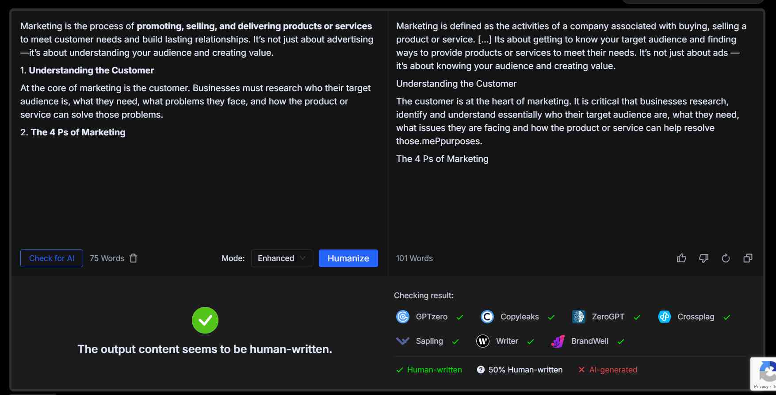Click the 'Writer' detector name
The width and height of the screenshot is (776, 395).
click(507, 341)
